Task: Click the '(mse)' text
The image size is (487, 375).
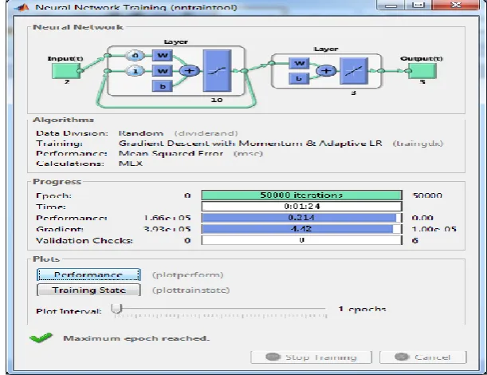Action: pos(248,154)
